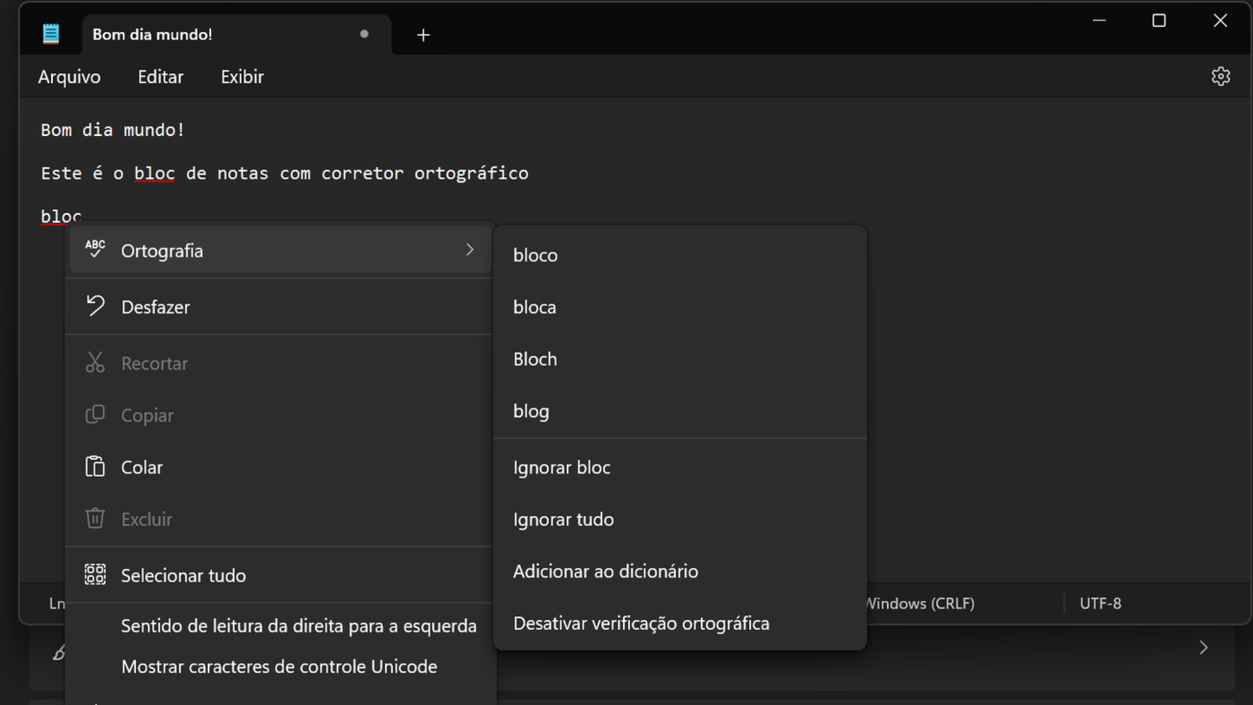The width and height of the screenshot is (1253, 705).
Task: Click the Ortografia menu entry
Action: [x=280, y=250]
